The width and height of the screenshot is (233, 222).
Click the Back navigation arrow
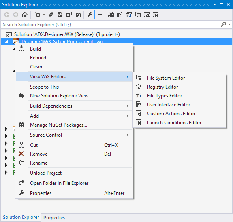pyautogui.click(x=7, y=15)
